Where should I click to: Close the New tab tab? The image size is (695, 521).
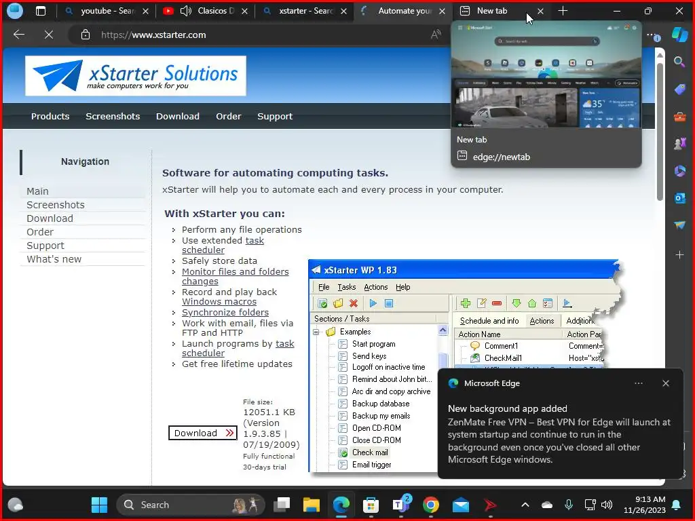(x=540, y=11)
